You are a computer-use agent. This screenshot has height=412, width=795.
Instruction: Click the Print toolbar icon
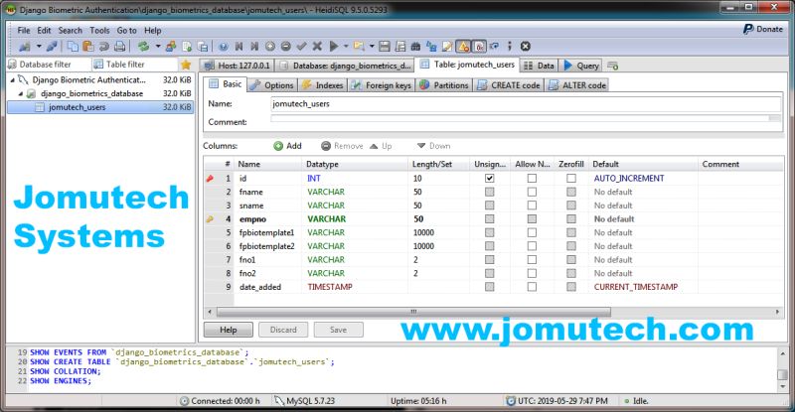(119, 47)
